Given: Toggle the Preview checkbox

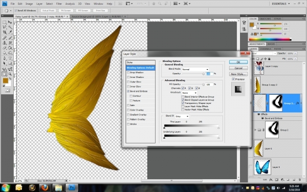Looking at the screenshot, I should [233, 79].
